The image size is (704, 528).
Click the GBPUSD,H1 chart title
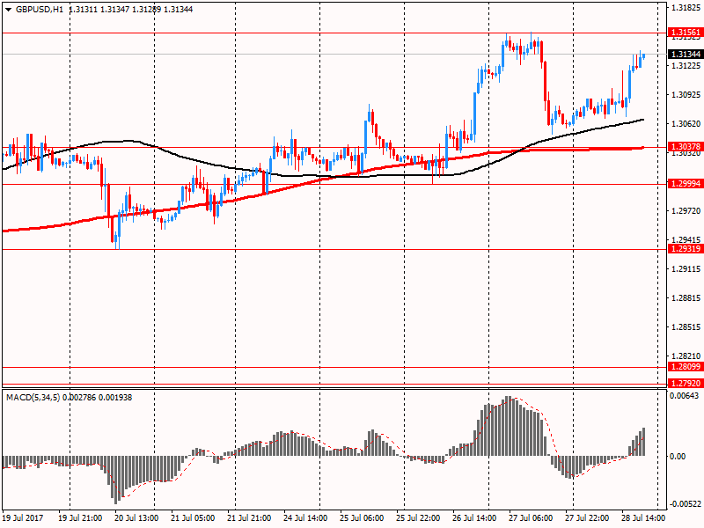coord(40,9)
